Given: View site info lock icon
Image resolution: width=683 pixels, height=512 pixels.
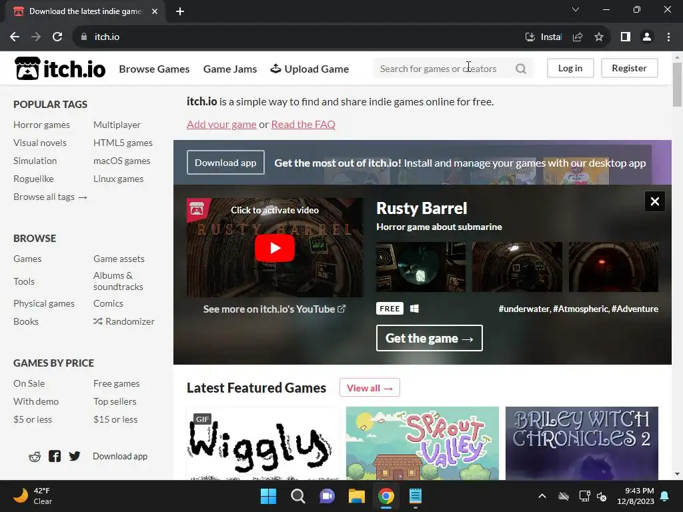Looking at the screenshot, I should [x=84, y=37].
